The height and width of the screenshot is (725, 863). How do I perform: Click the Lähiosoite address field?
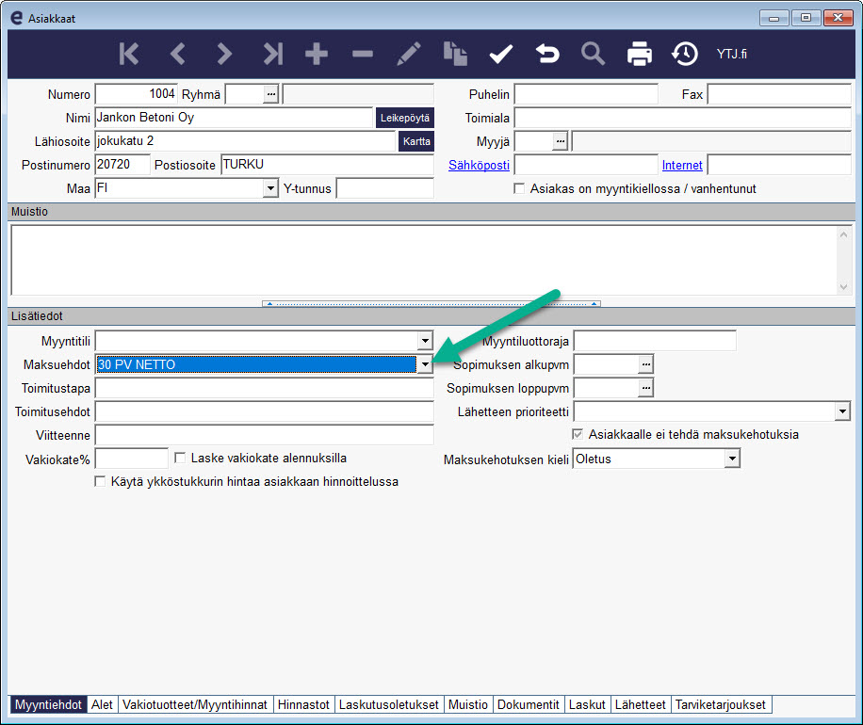coord(246,141)
